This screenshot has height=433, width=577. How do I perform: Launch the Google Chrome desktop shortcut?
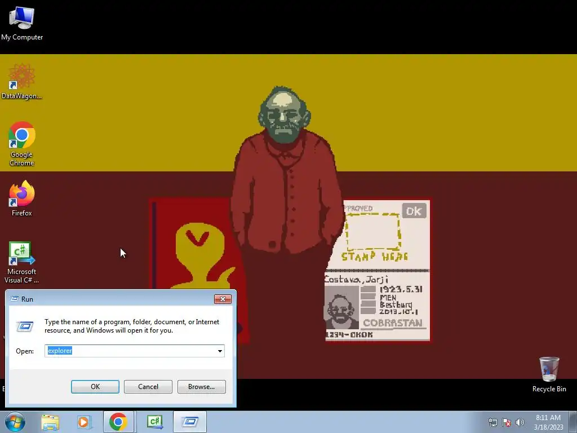pos(22,144)
